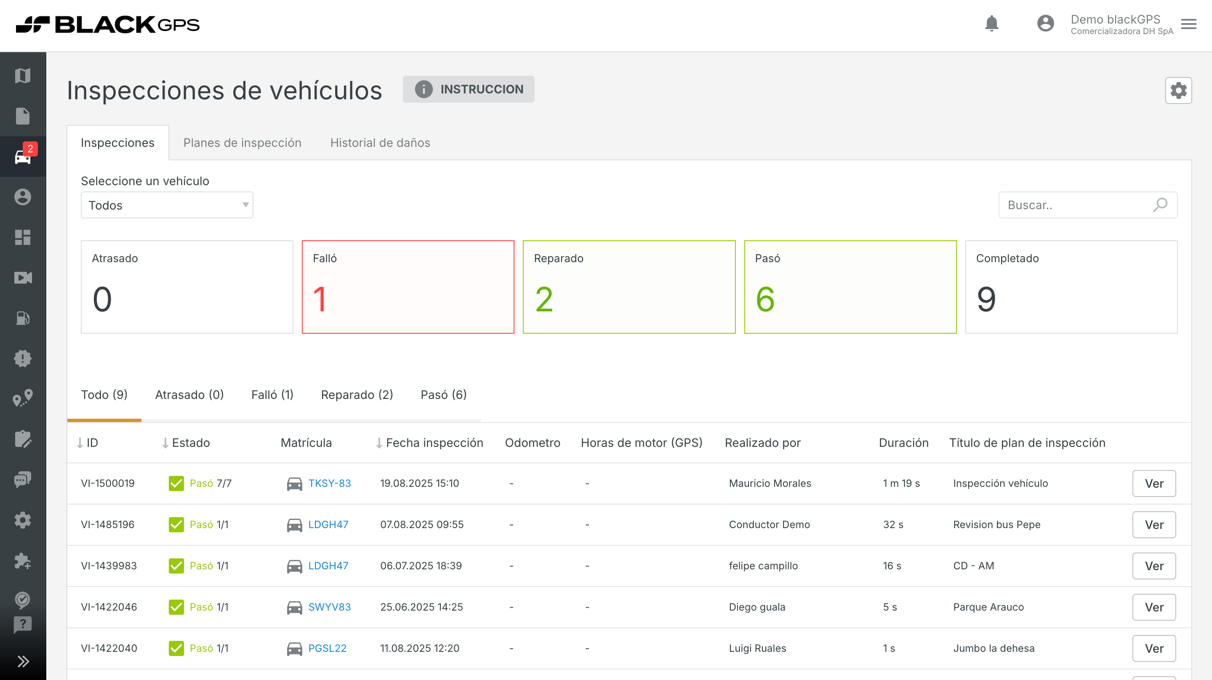Switch to Inspecciones tab
This screenshot has height=680, width=1212.
pyautogui.click(x=117, y=143)
